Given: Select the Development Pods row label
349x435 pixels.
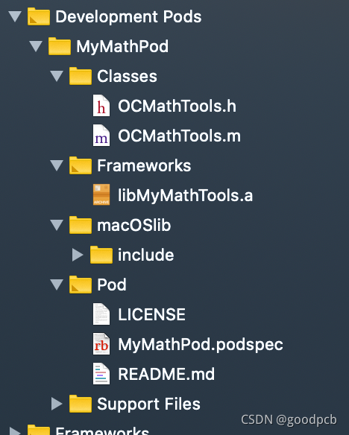Looking at the screenshot, I should tap(128, 16).
